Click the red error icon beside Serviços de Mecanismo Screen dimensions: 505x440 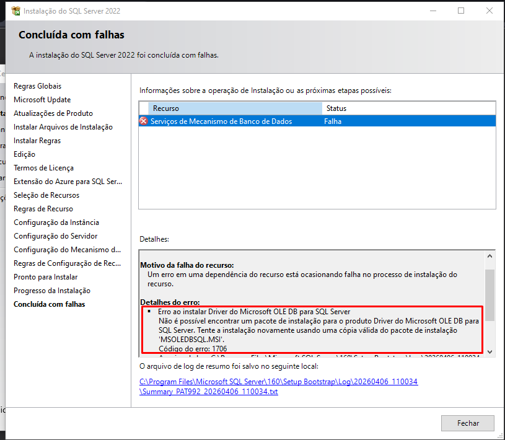[144, 121]
